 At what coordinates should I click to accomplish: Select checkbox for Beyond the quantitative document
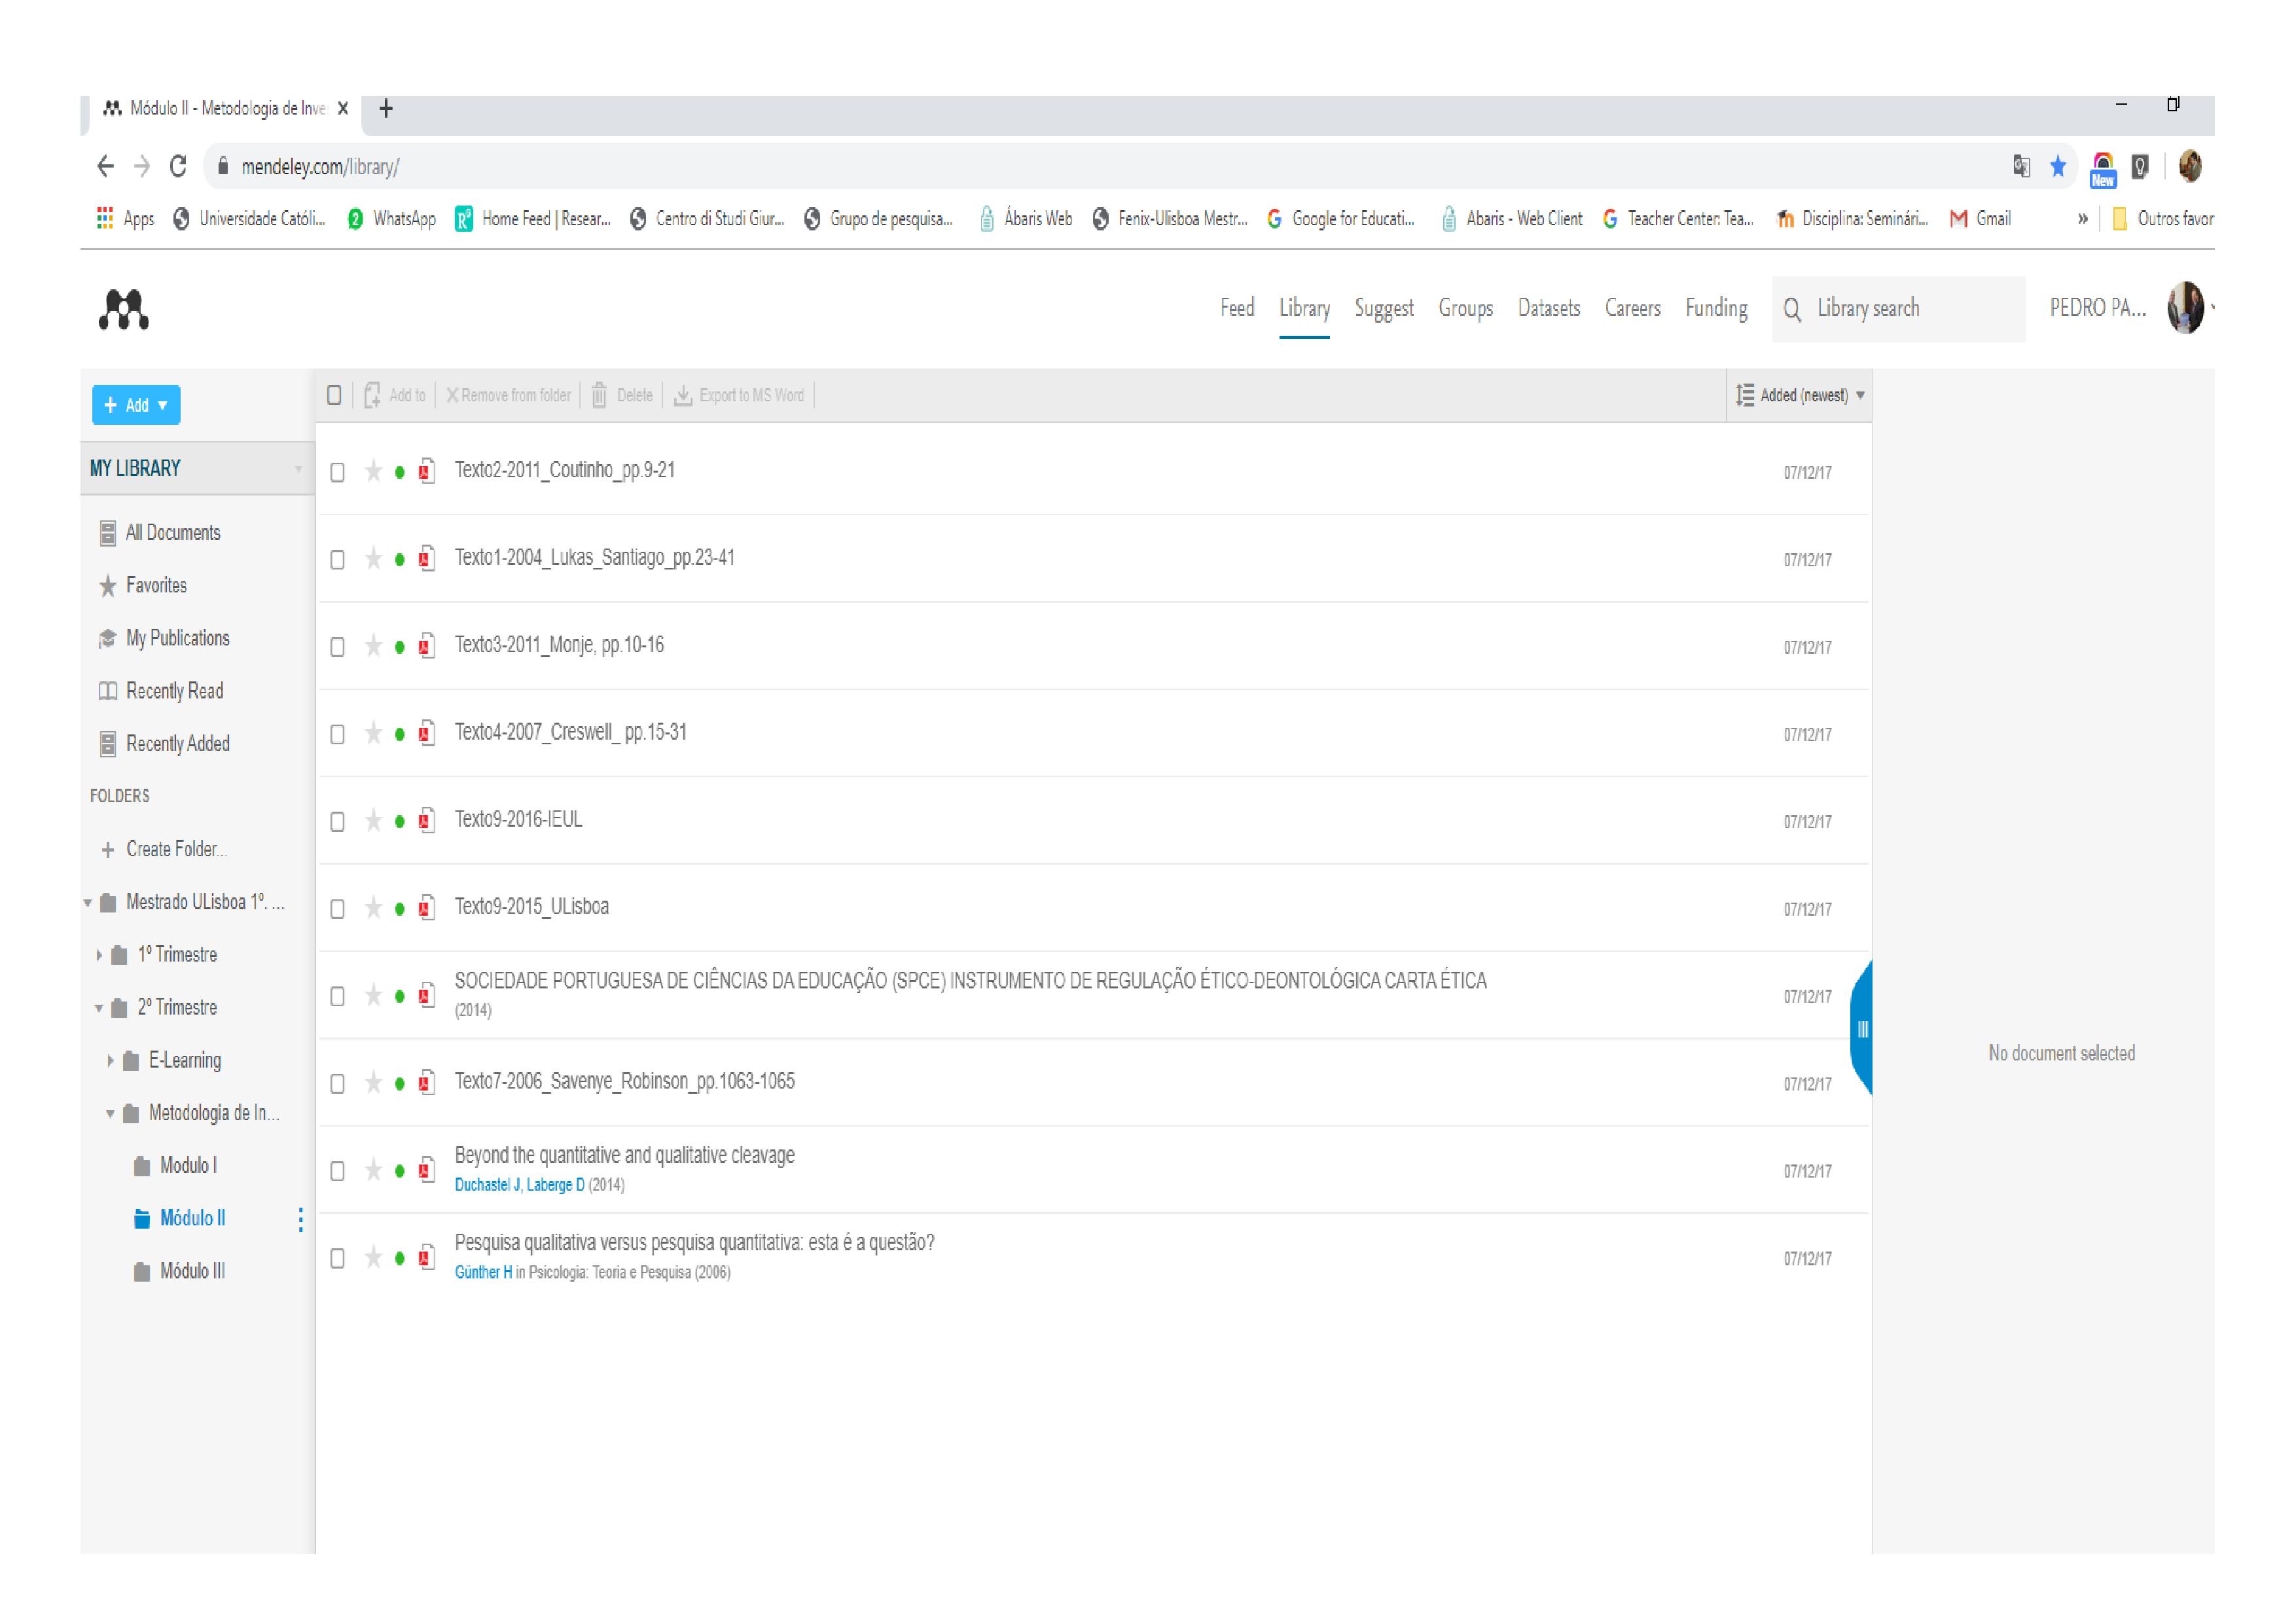tap(338, 1171)
